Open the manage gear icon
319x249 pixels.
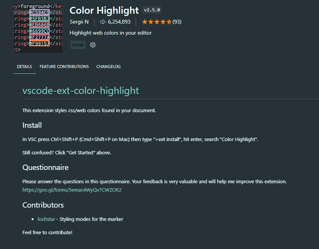[x=93, y=45]
